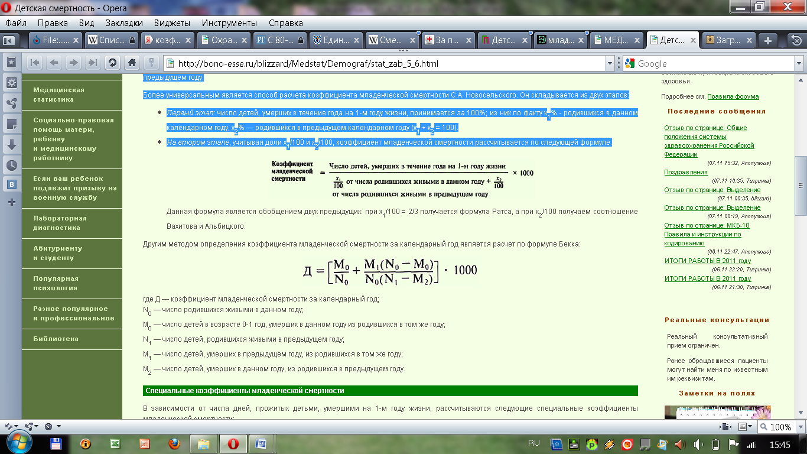Open address bar history dropdown
807x454 pixels.
(610, 63)
